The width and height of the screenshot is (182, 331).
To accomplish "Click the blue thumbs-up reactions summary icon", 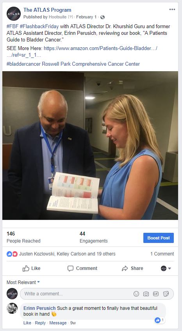I will [9, 254].
